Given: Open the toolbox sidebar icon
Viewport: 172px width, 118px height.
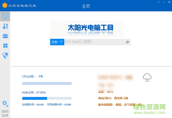Looking at the screenshot, I should pyautogui.click(x=5, y=36).
